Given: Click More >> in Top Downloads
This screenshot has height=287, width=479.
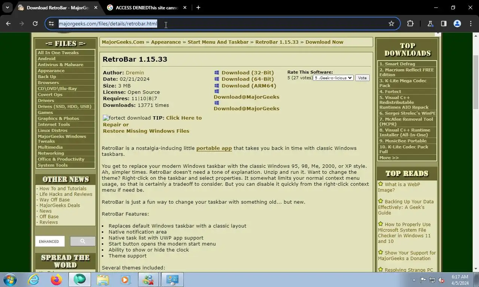Looking at the screenshot, I should pos(389,158).
